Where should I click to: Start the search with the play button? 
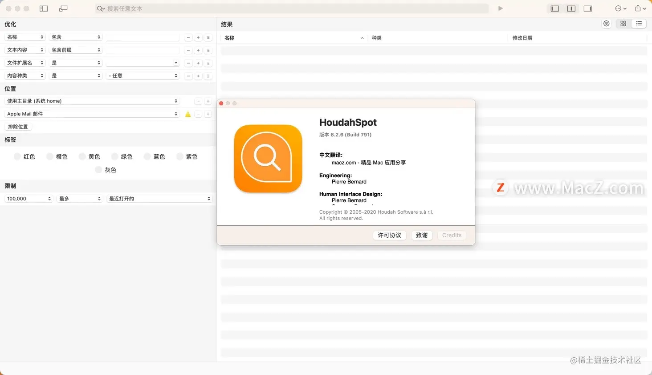(501, 8)
